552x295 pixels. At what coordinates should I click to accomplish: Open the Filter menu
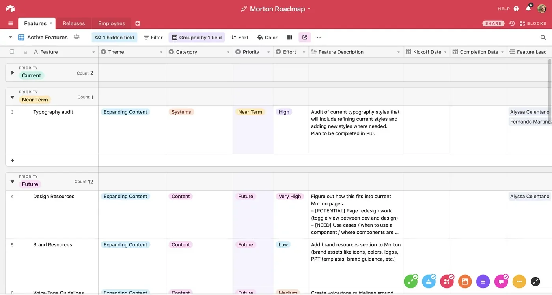[x=153, y=38]
